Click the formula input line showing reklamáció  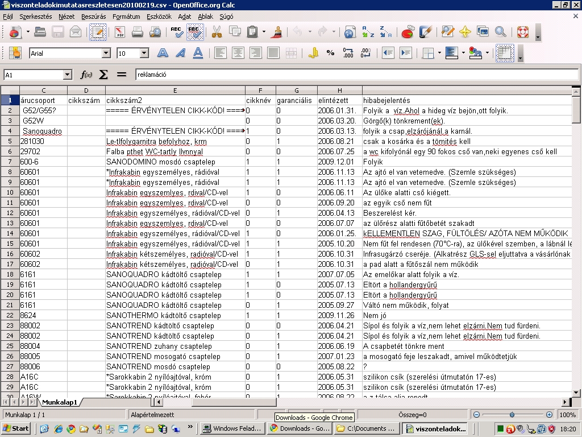pyautogui.click(x=357, y=75)
